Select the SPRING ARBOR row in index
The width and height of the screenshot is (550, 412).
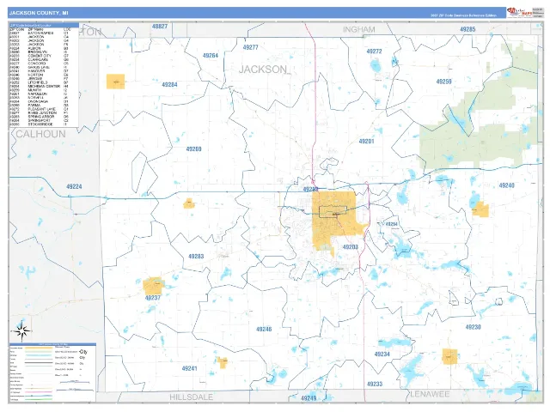coord(40,117)
